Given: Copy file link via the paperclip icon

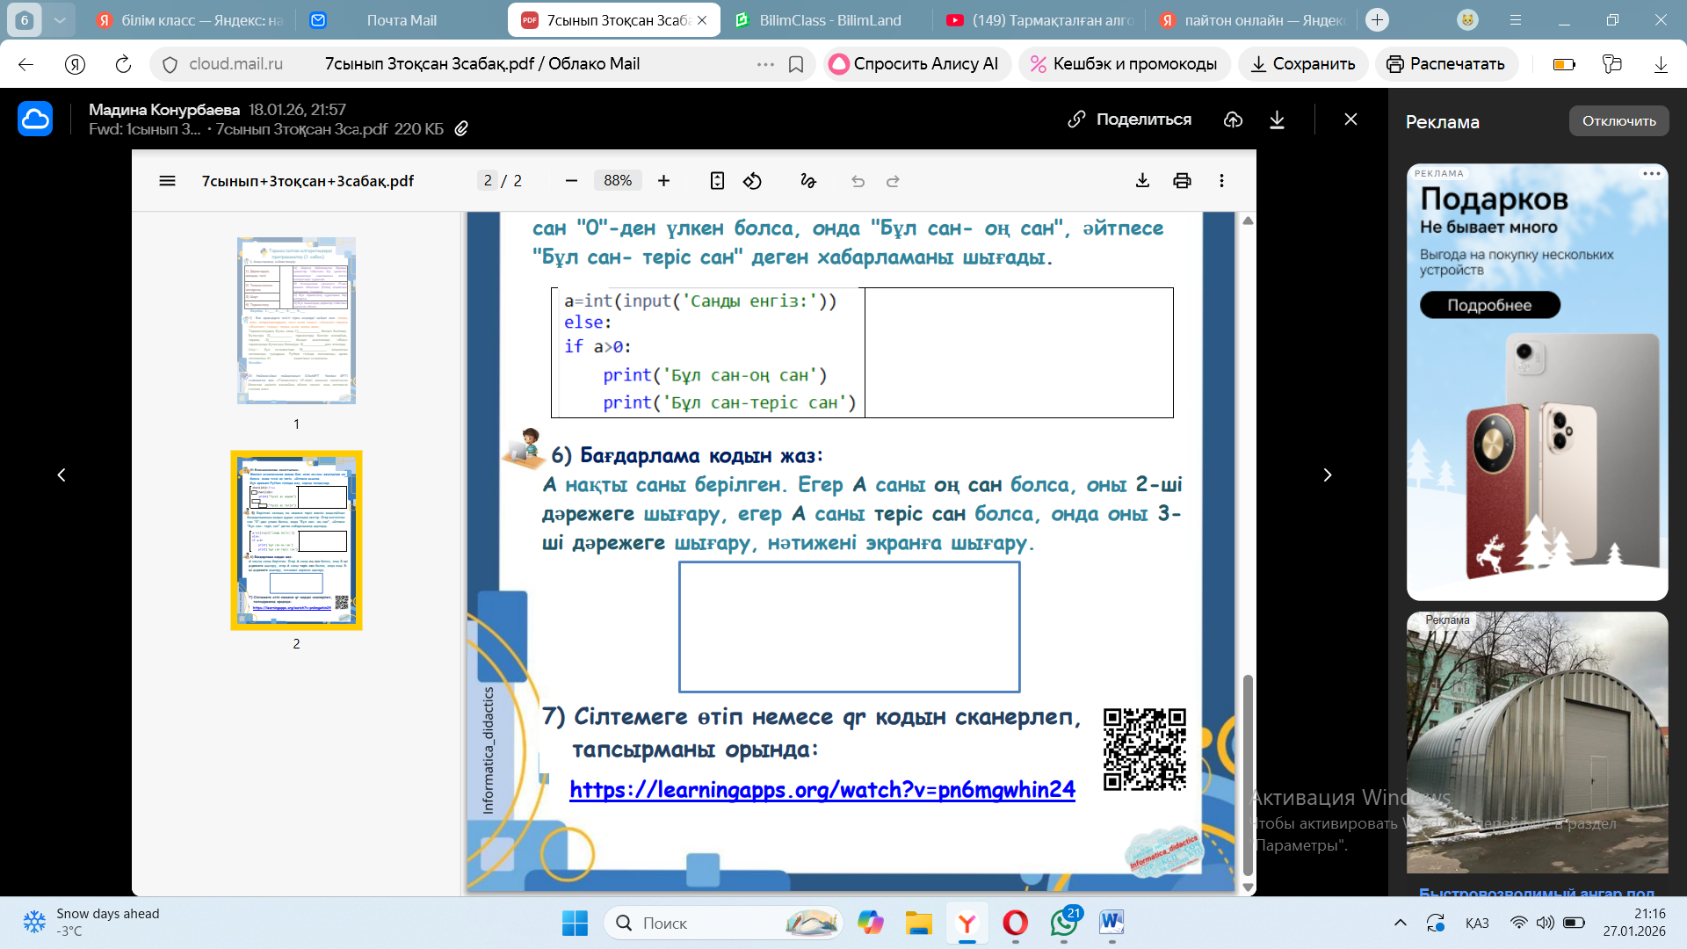Looking at the screenshot, I should click(461, 129).
